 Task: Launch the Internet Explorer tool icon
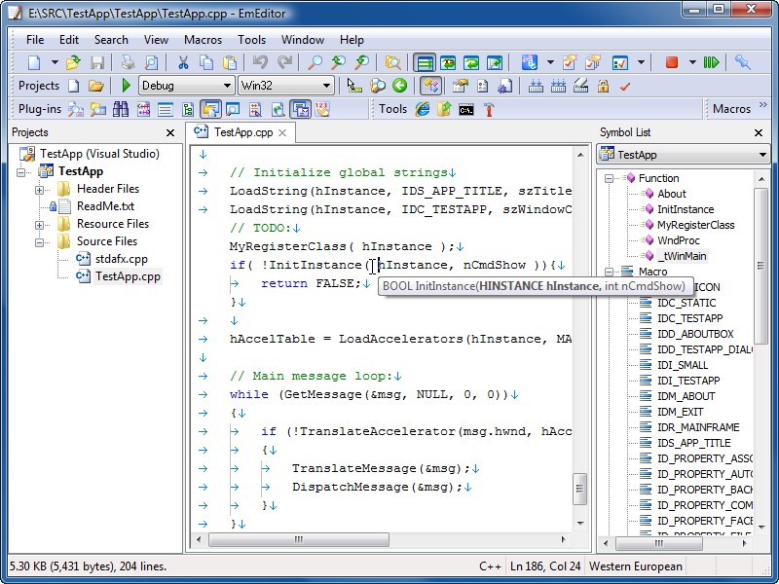point(423,109)
